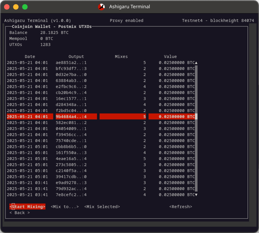
Task: Click the Ashigaru Terminal (v1.0.0) version label
Action: point(38,20)
